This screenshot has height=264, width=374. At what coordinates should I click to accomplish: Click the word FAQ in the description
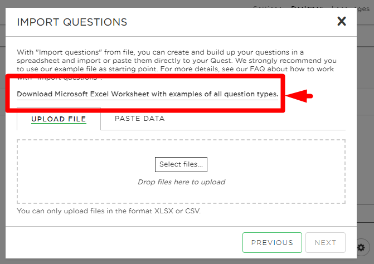pyautogui.click(x=258, y=69)
